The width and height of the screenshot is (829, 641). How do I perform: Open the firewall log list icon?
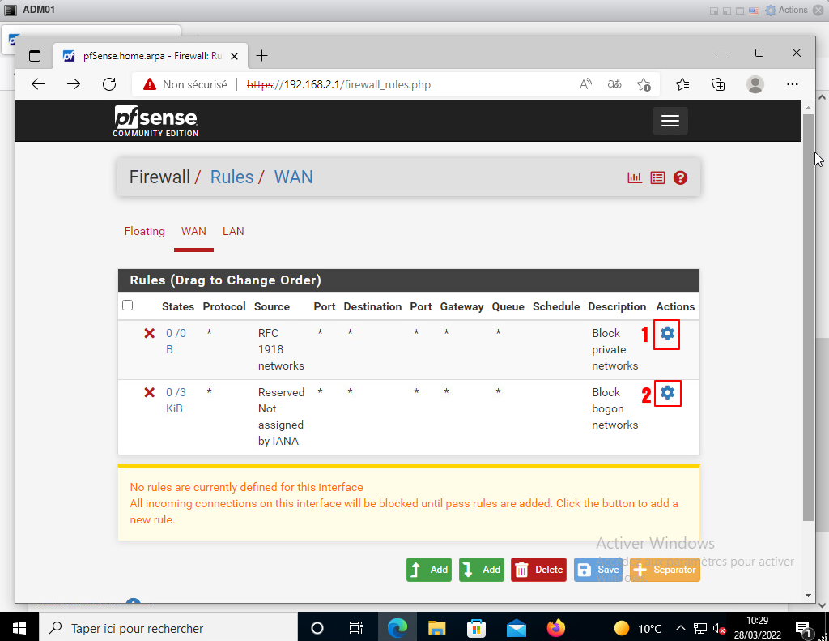point(657,177)
